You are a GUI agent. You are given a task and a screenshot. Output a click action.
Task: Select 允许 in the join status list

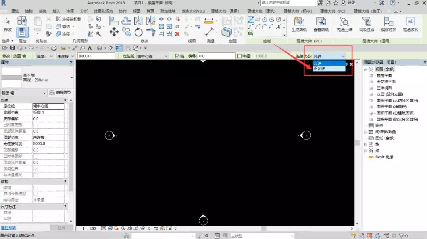329,63
